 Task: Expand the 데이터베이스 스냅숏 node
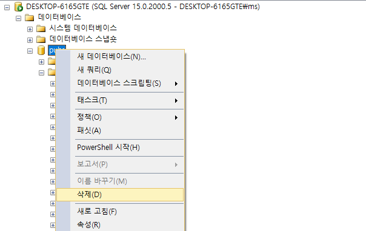click(x=30, y=41)
